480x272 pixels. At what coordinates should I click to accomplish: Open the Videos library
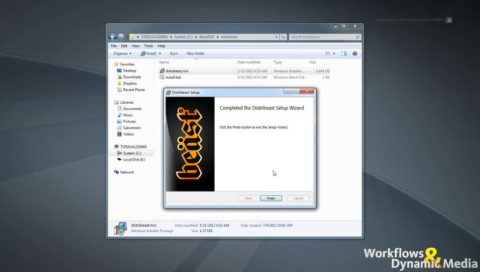128,134
